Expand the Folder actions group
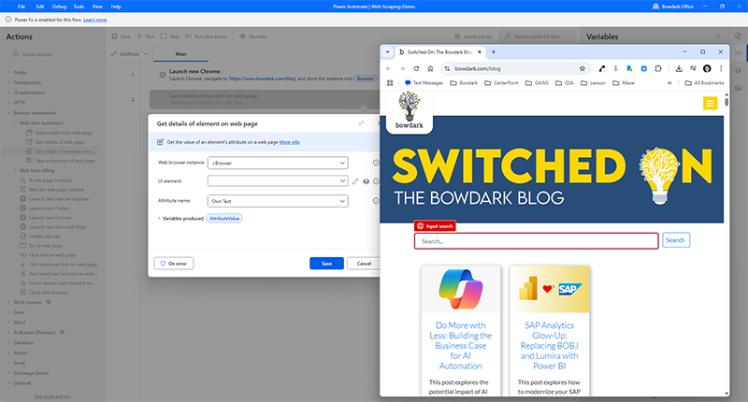 8,73
